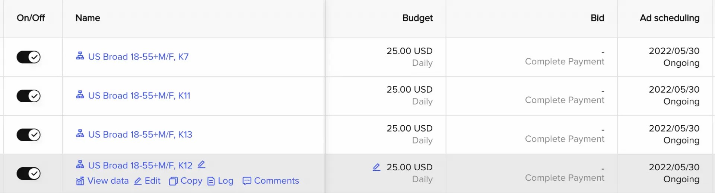Viewport: 715px width, 193px height.
Task: Open US Broad 18-55+M/F, K13 link
Action: pos(140,134)
